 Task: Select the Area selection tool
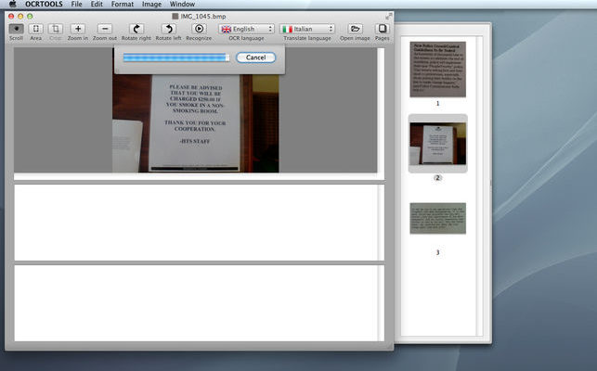coord(36,30)
